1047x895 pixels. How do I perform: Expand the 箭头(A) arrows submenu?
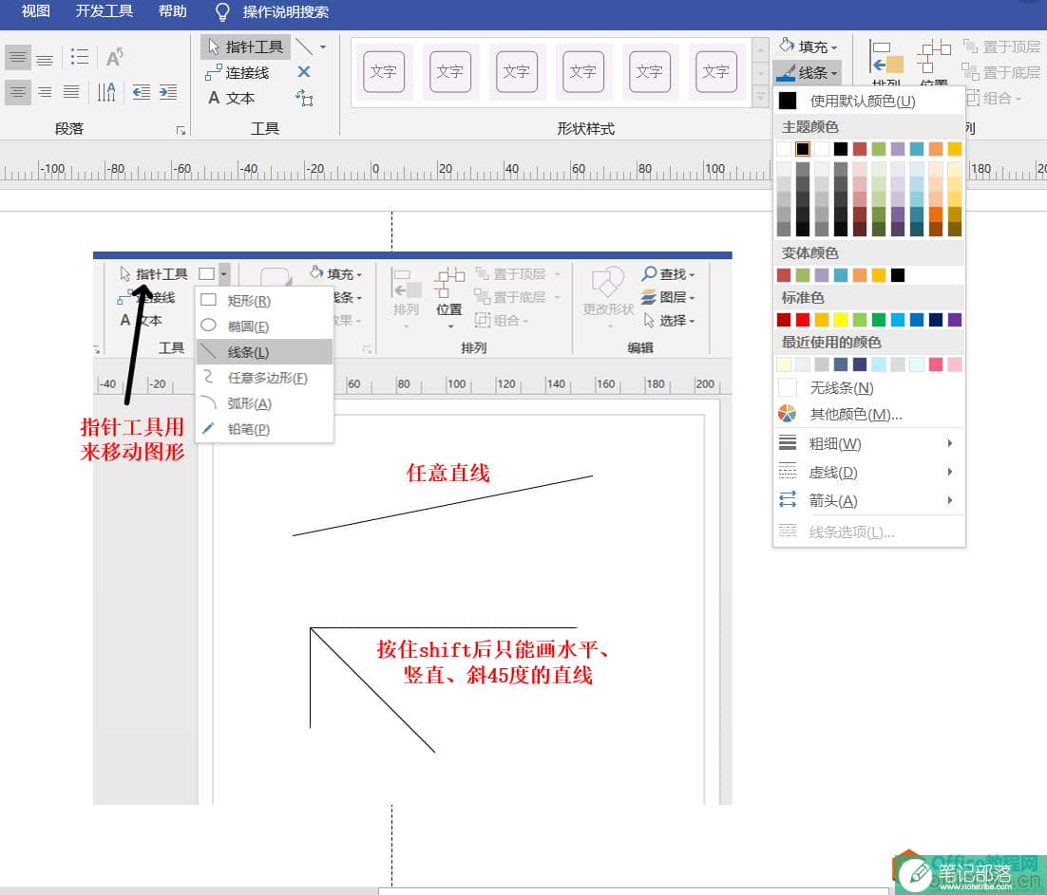click(868, 500)
